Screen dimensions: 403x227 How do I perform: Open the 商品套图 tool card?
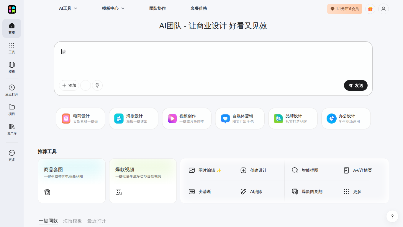click(x=72, y=181)
